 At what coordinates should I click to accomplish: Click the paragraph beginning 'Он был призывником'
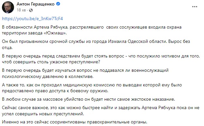point(96,44)
